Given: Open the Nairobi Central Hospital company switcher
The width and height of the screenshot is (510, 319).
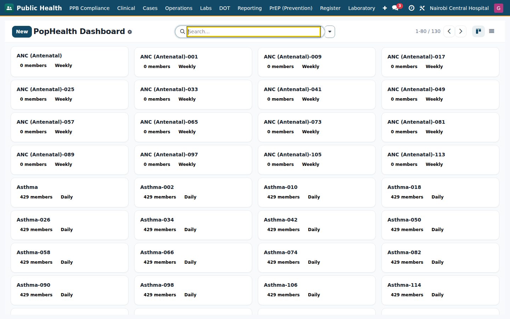Looking at the screenshot, I should tap(459, 8).
